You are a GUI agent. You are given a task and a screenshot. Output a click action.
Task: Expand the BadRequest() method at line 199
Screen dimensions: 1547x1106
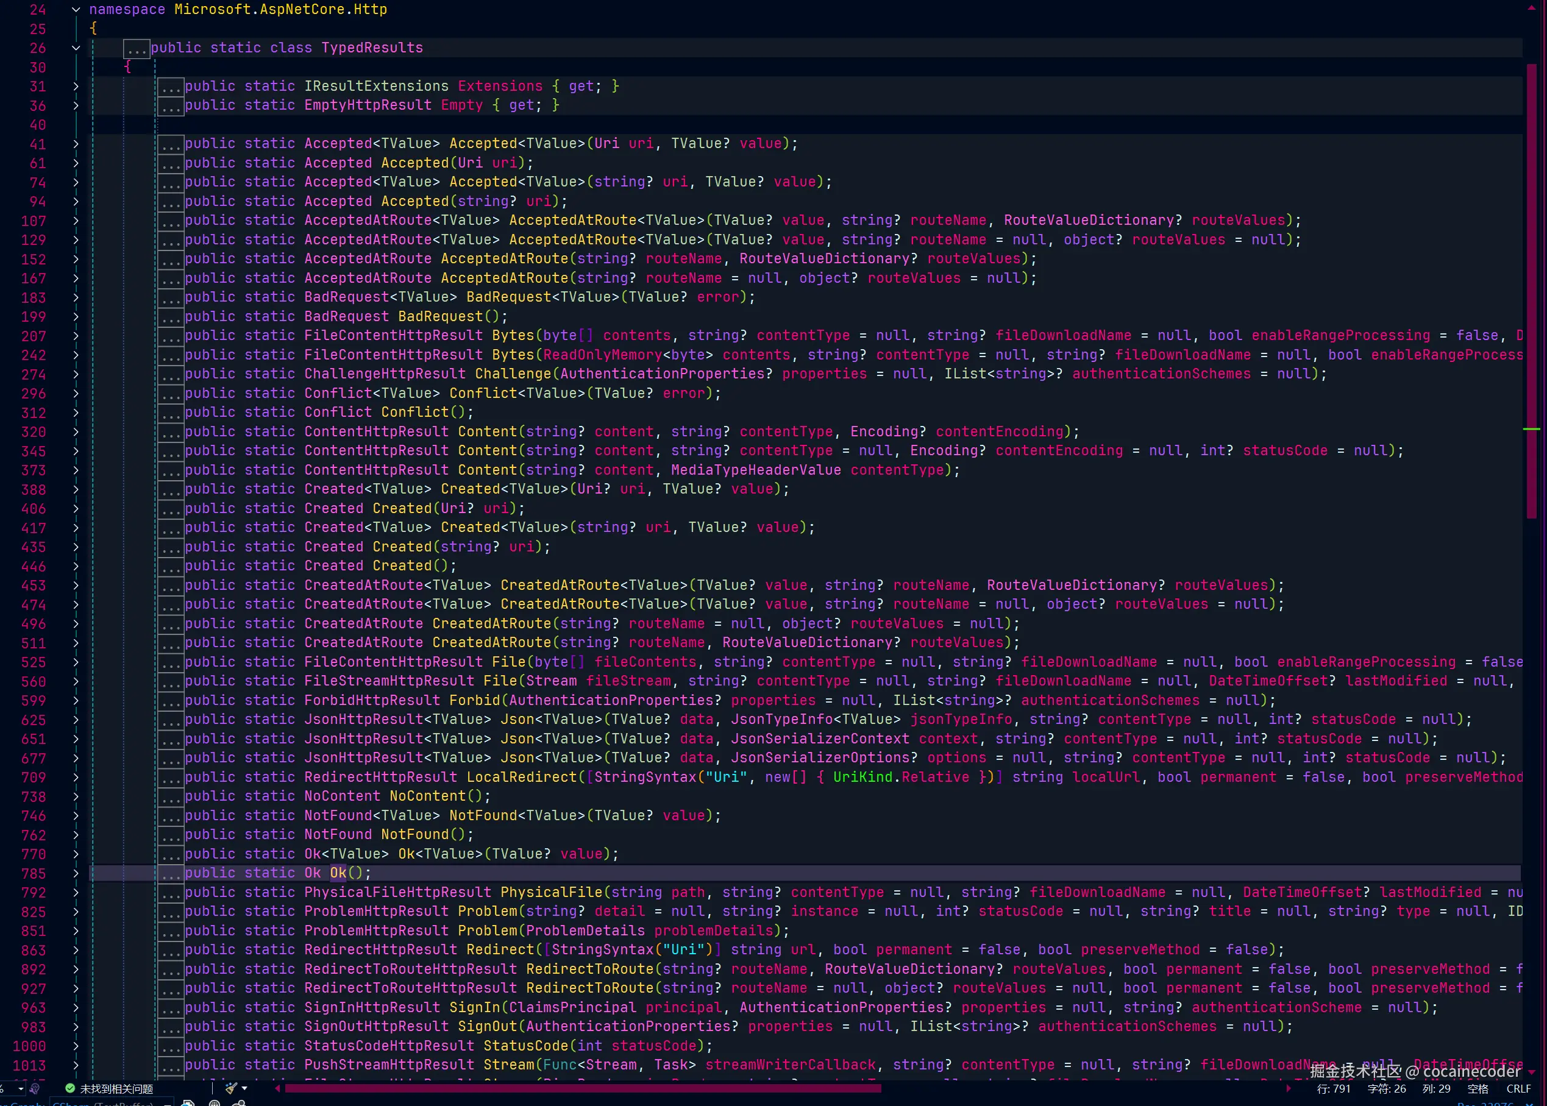(76, 317)
